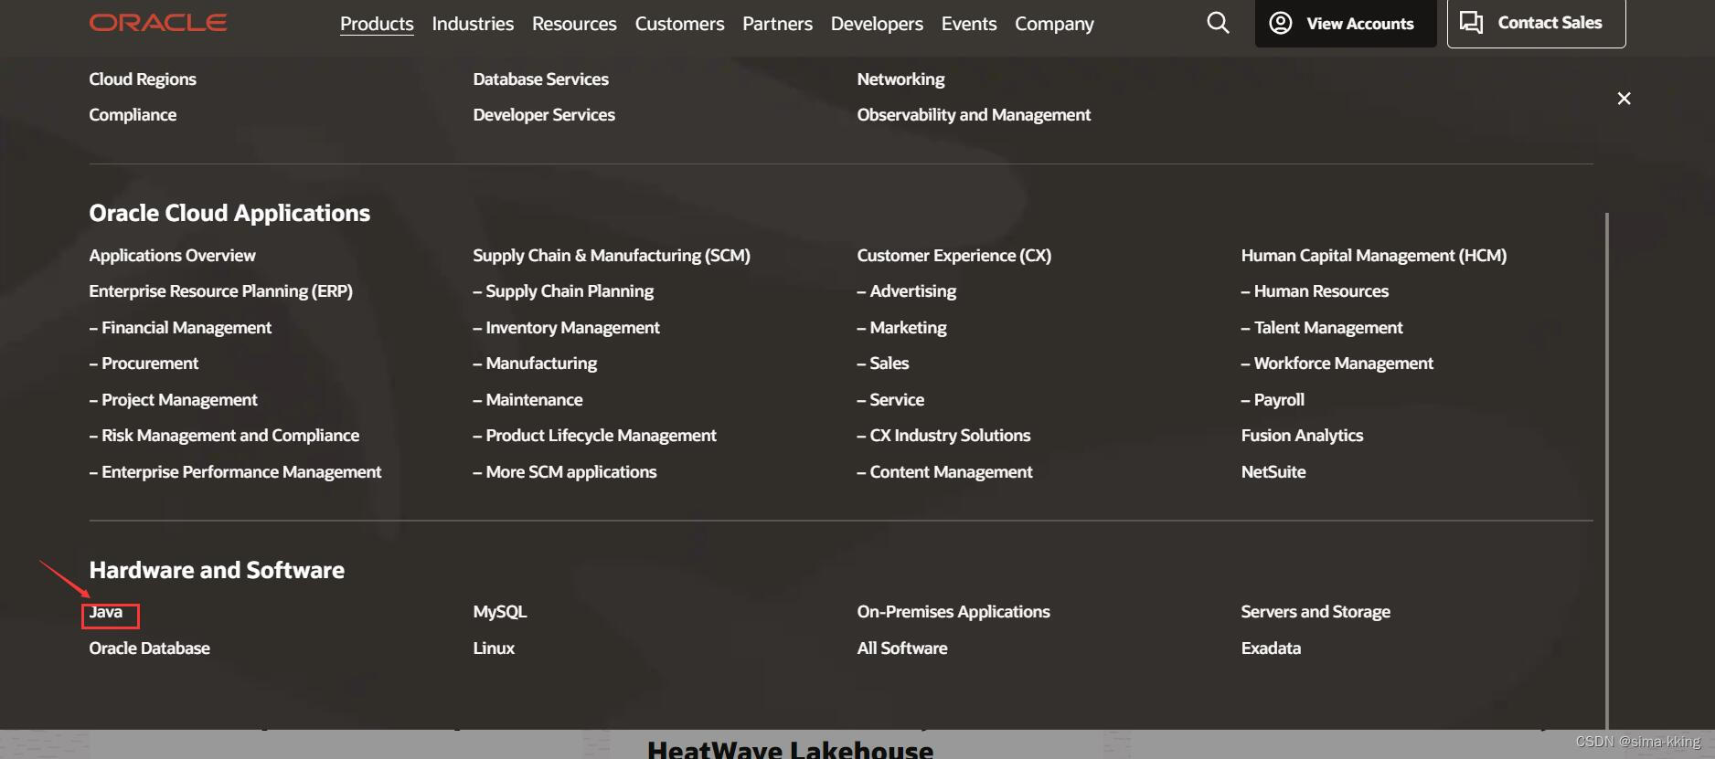Open the Events menu

click(x=969, y=24)
